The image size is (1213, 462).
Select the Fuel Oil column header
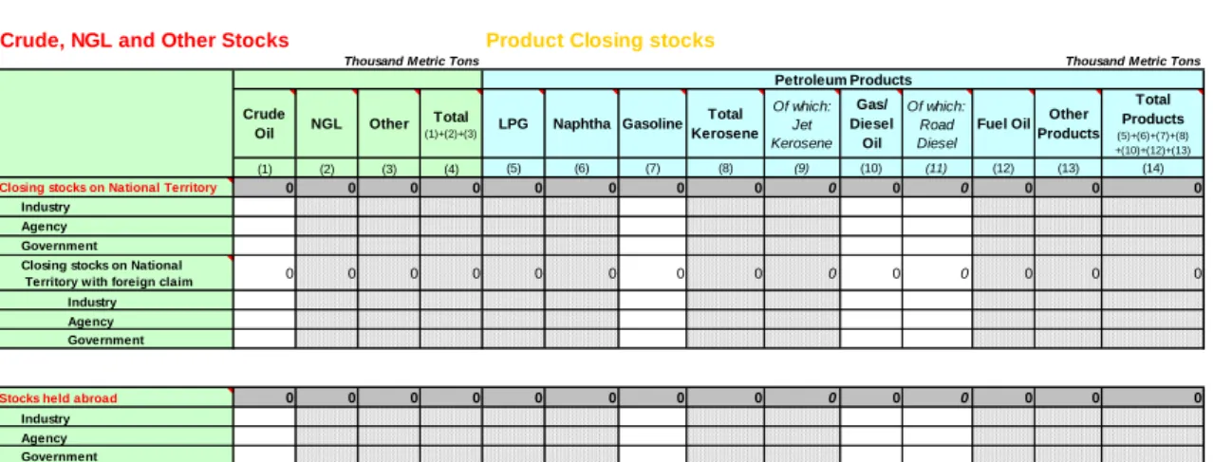[1003, 123]
